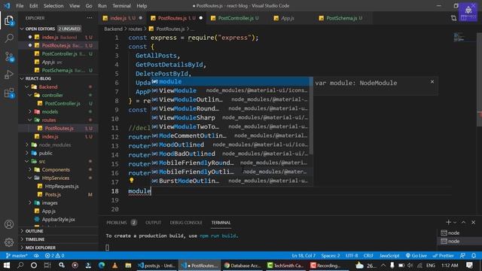The image size is (482, 271).
Task: Open the Manage gear icon
Action: point(9,242)
